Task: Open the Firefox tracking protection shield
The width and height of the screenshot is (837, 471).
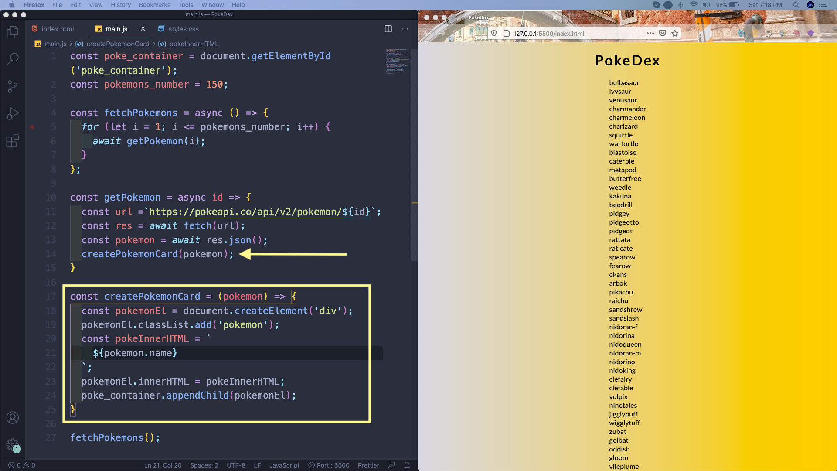Action: pos(494,33)
